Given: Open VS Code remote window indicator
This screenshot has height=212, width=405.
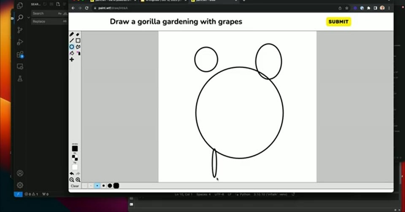Looking at the screenshot, I should [x=18, y=194].
